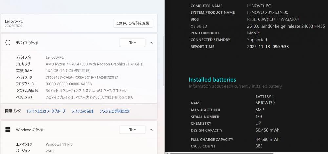Select system product name LENOVO 20Y2S07600
This screenshot has width=328, height=154.
coord(268,12)
